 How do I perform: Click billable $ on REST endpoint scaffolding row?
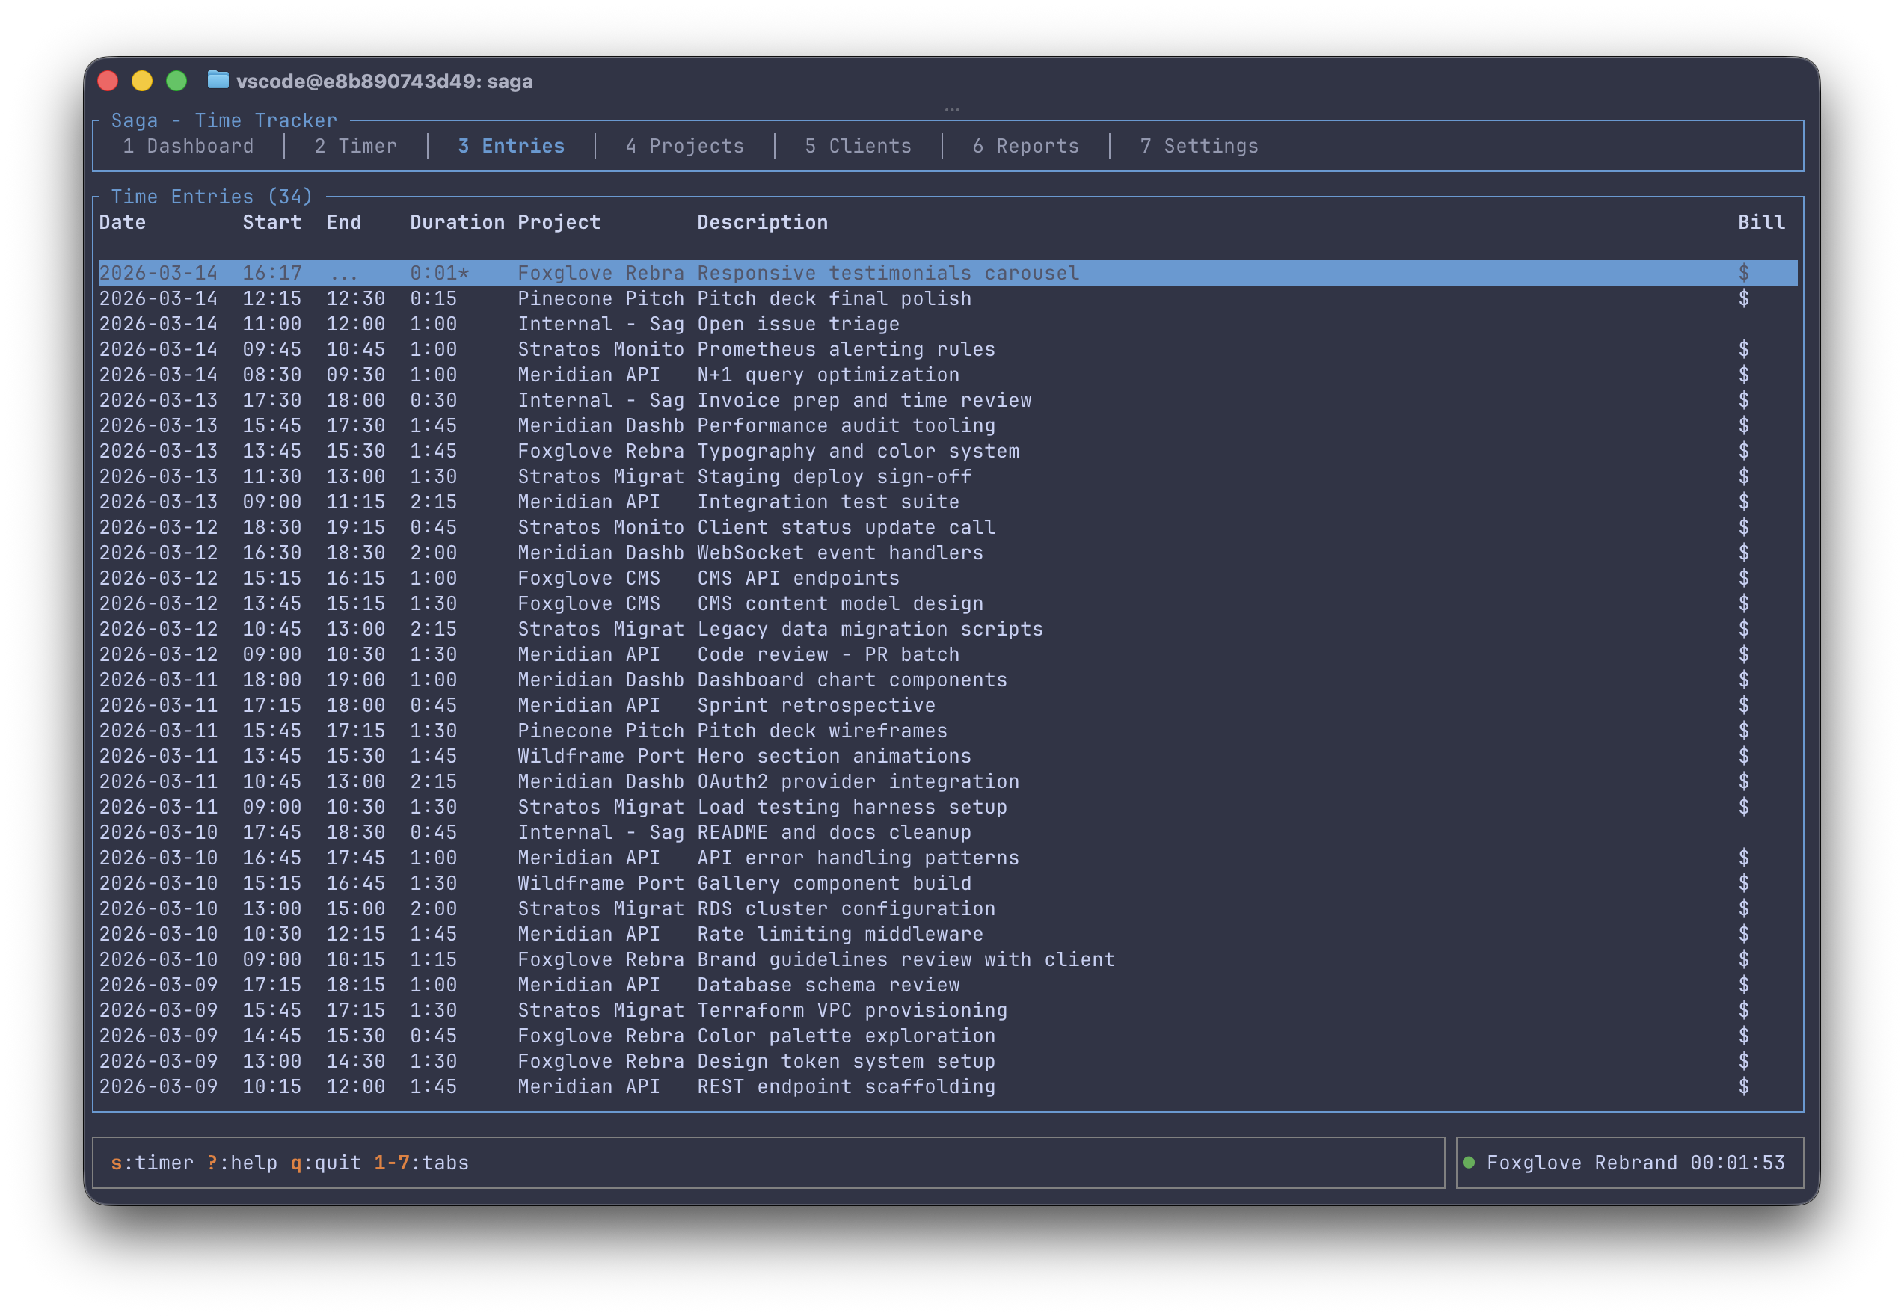coord(1743,1086)
